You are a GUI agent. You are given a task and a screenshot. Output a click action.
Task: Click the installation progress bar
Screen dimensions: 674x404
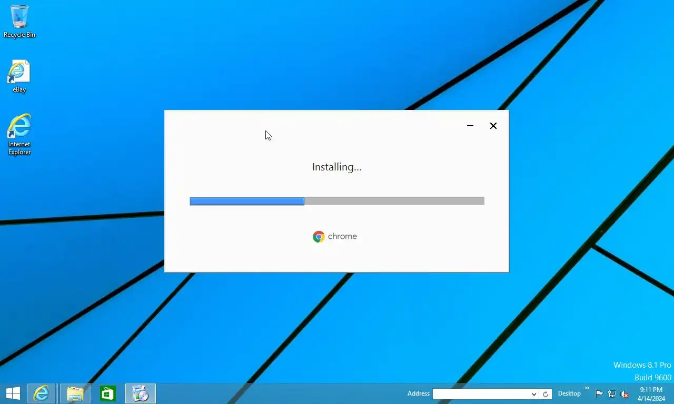point(337,201)
